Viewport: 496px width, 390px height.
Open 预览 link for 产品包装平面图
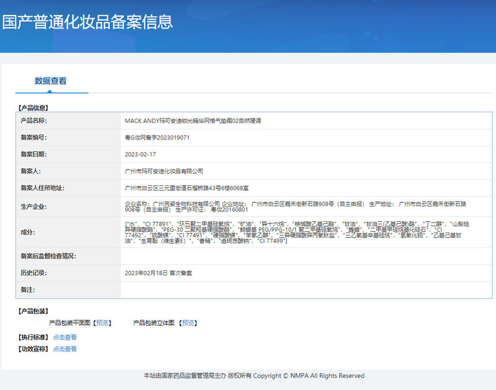[102, 323]
